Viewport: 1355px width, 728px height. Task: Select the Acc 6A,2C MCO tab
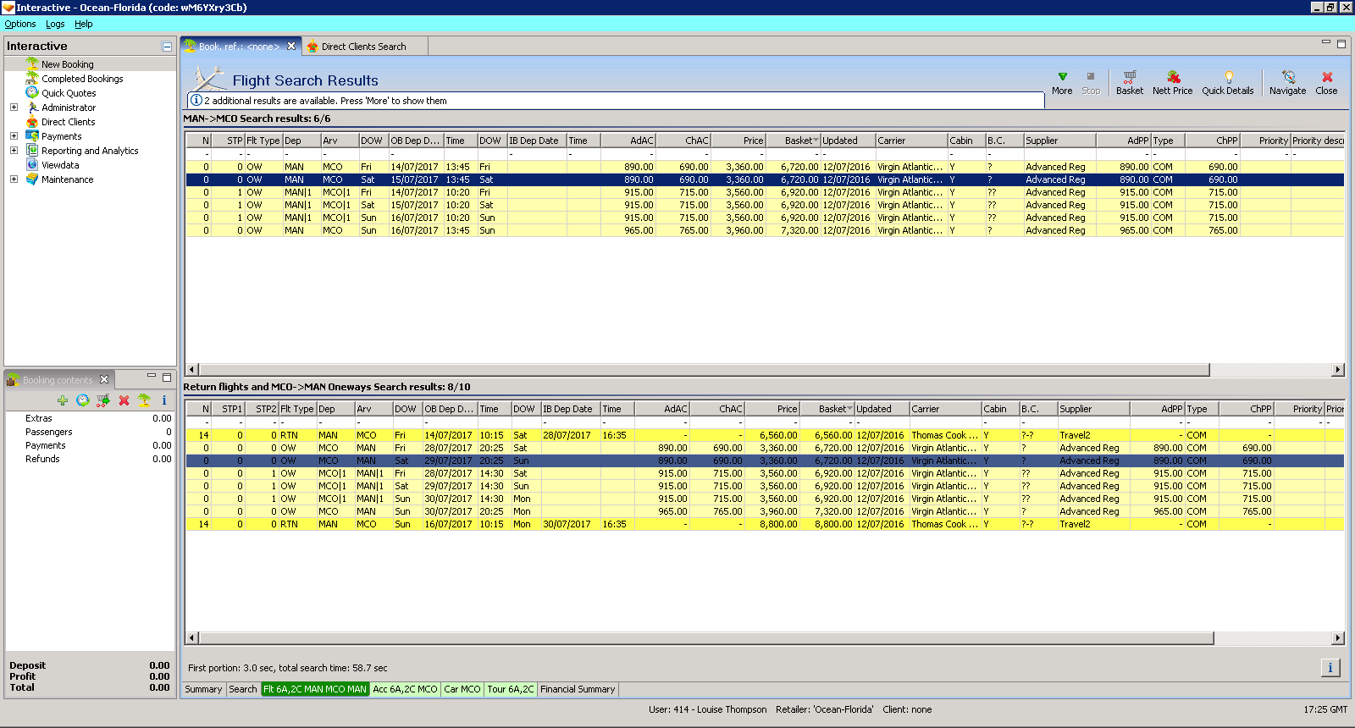[405, 689]
